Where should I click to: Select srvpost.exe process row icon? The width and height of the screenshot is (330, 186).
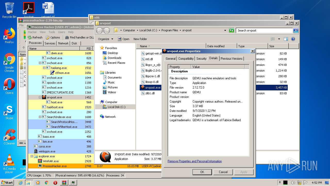tap(44, 97)
